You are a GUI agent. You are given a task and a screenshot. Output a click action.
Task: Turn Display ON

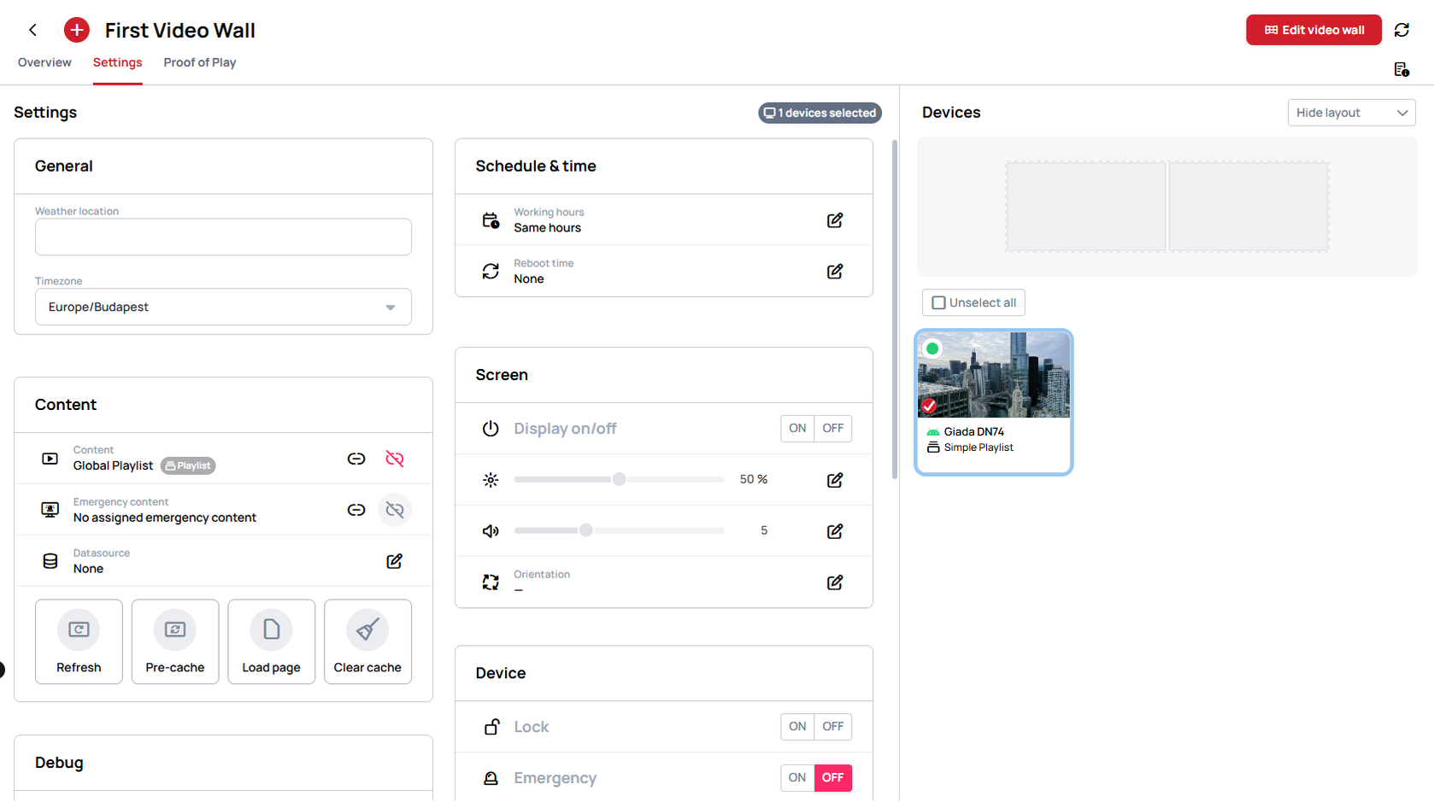pyautogui.click(x=797, y=429)
